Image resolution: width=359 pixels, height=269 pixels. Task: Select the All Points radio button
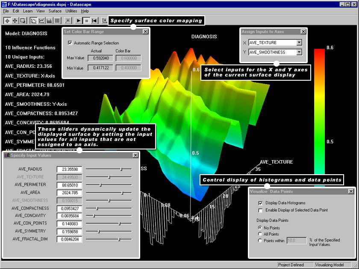[260, 234]
